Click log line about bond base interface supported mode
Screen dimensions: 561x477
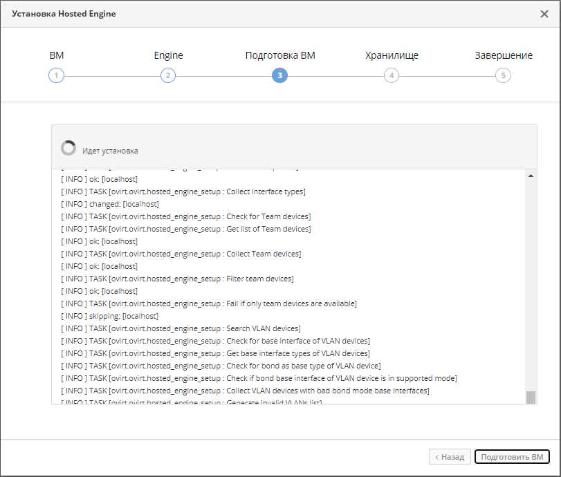259,378
